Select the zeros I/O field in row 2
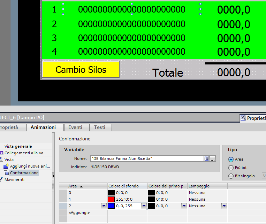The image size is (266, 224). pos(132,24)
